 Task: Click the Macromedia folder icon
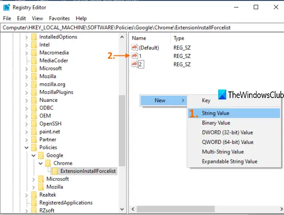(34, 53)
